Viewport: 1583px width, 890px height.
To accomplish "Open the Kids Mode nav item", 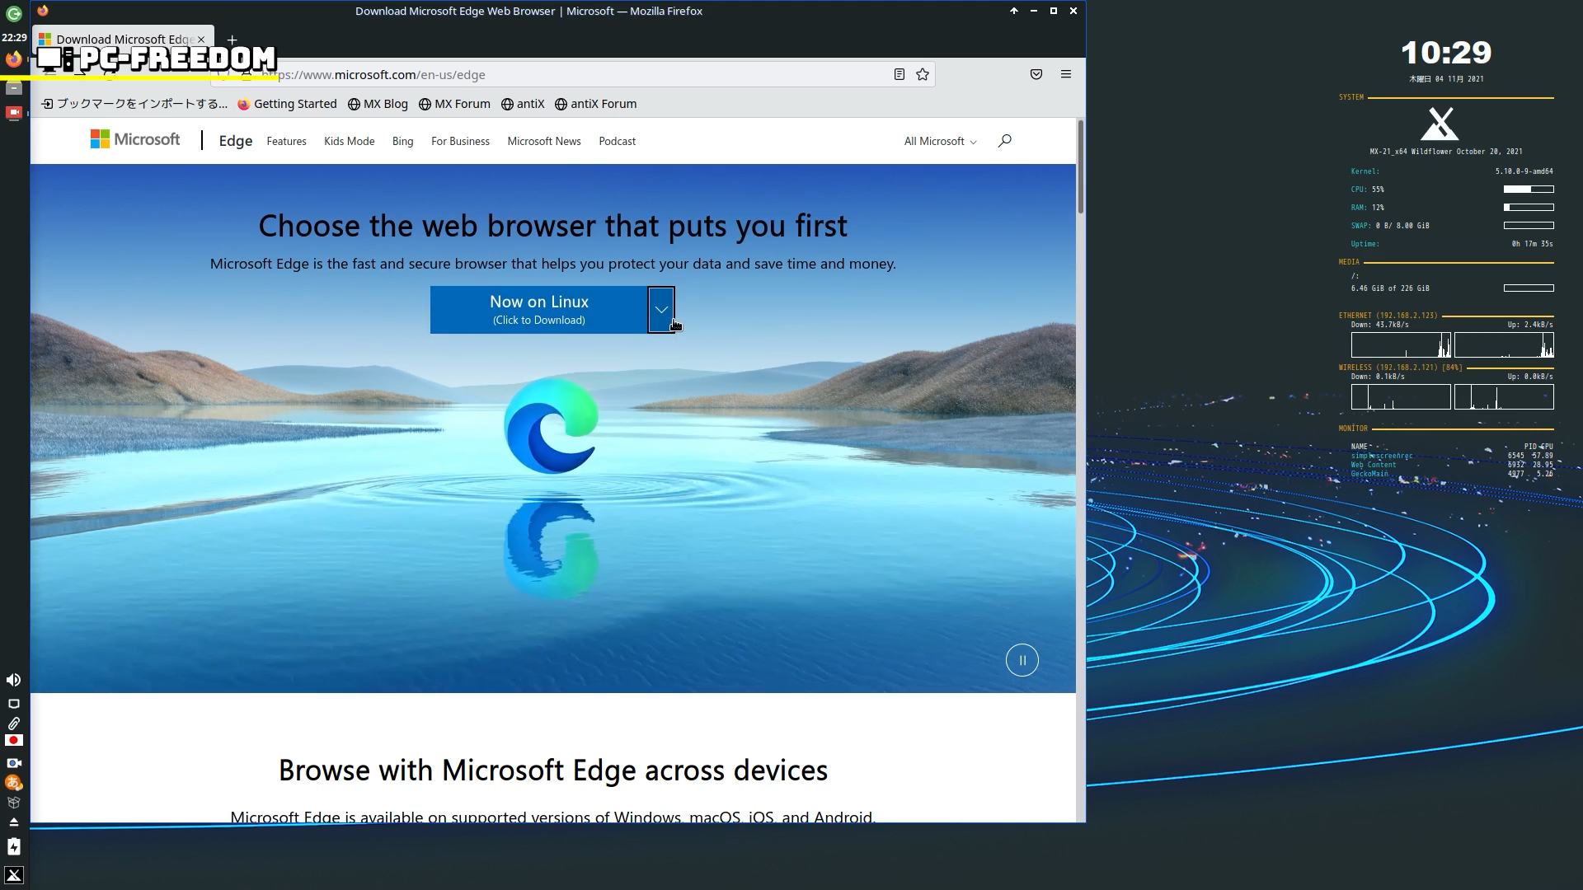I will (x=349, y=142).
